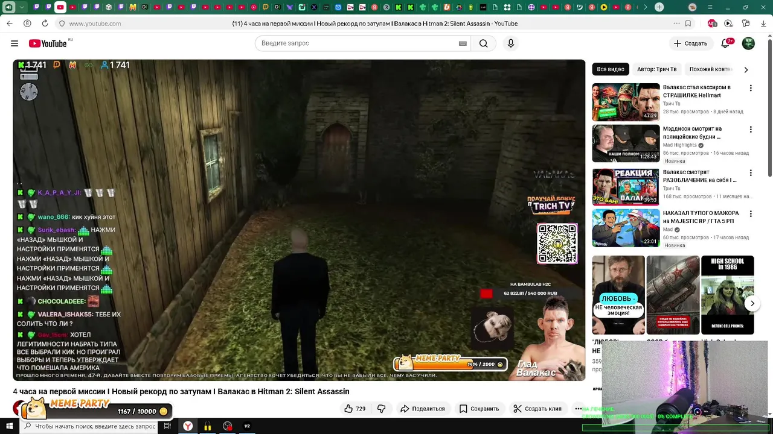773x434 pixels.
Task: Open menu for Валакас стал кассиром video
Action: click(751, 88)
